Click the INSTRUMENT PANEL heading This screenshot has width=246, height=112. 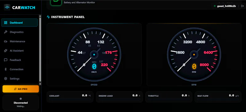pos(68,17)
